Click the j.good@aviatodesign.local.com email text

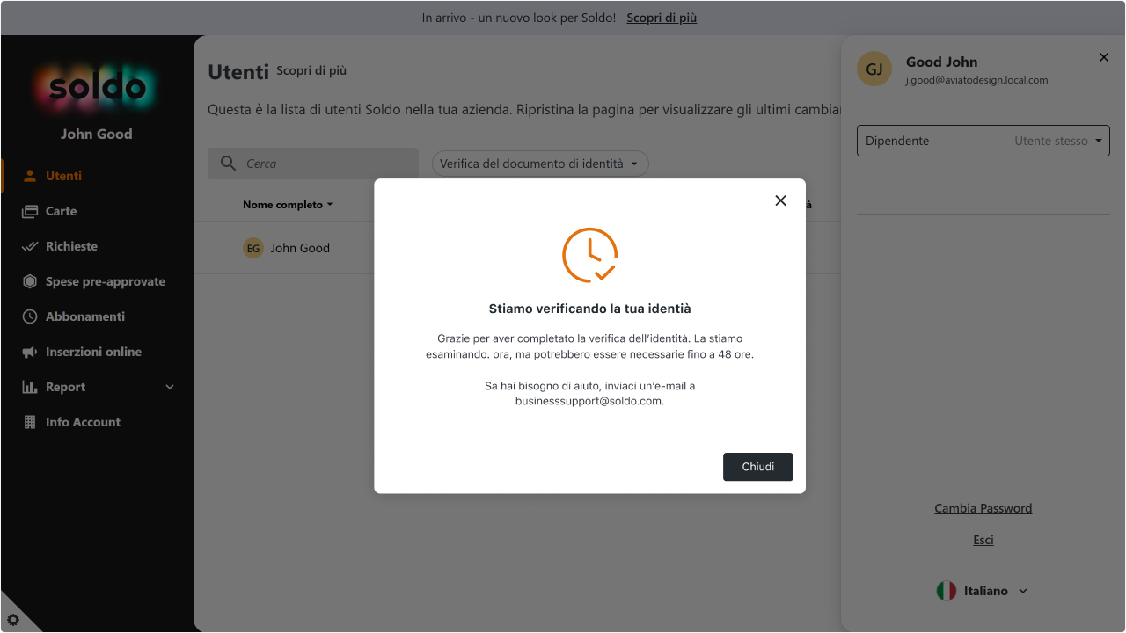(x=976, y=80)
